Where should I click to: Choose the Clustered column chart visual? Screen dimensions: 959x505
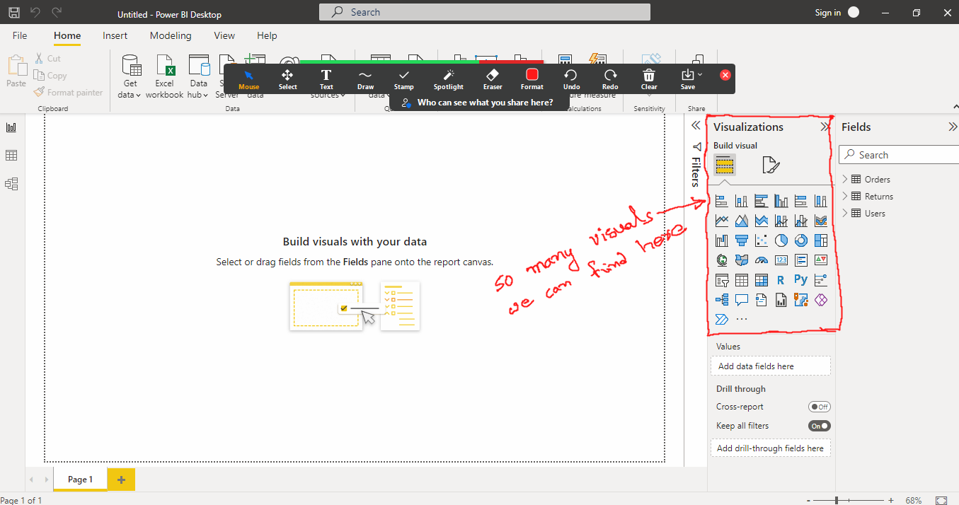[x=781, y=202]
